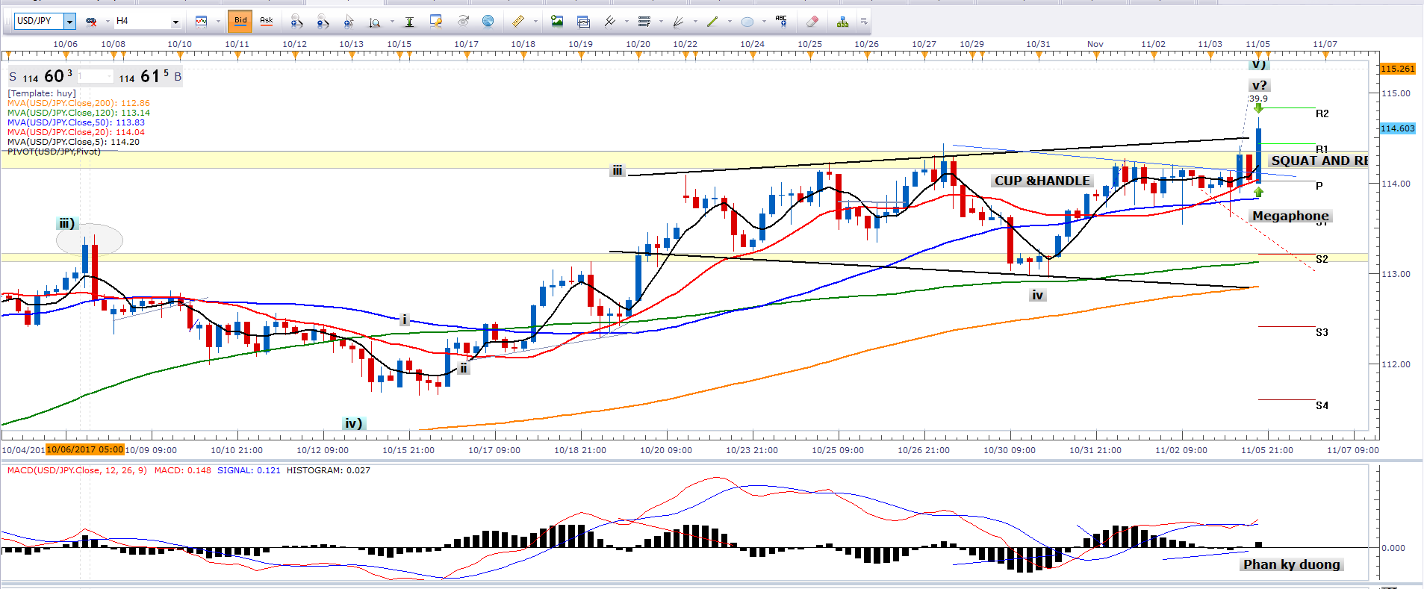The image size is (1424, 589).
Task: Open the USD/JPY symbol dropdown
Action: click(x=69, y=22)
